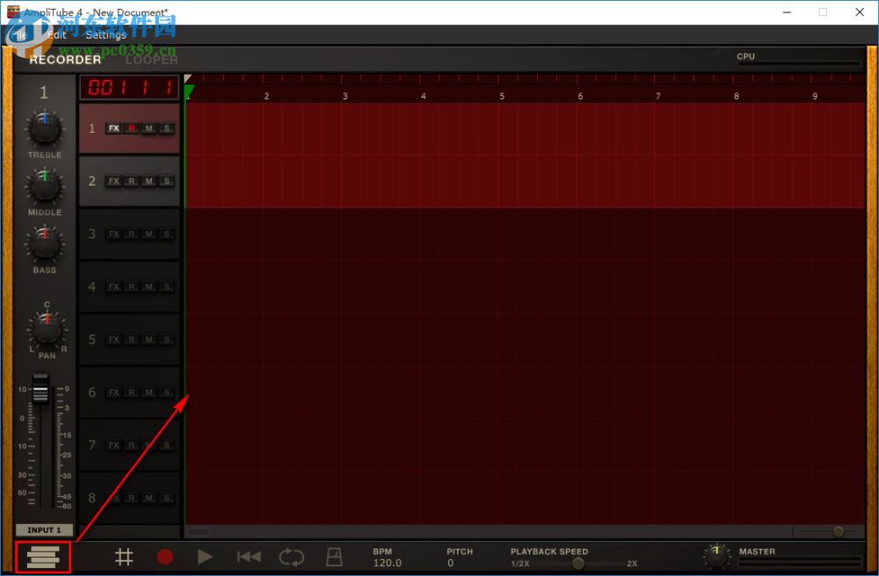Disarm recording on track 1
This screenshot has height=576, width=879.
[x=130, y=128]
